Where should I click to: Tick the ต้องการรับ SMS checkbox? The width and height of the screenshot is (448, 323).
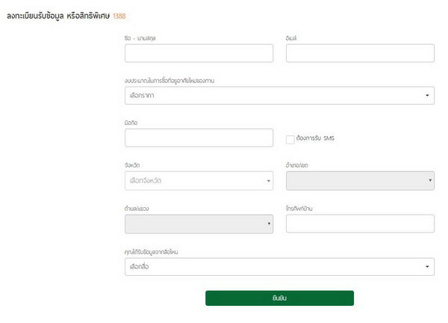290,138
